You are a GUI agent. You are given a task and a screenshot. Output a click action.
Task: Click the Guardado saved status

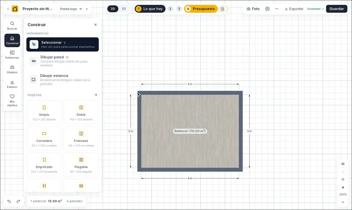tap(315, 9)
